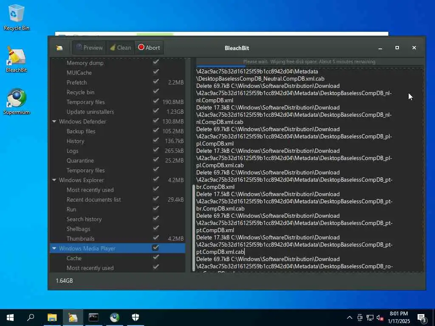Image resolution: width=435 pixels, height=326 pixels.
Task: Open the BleachBit application menu icon
Action: (x=59, y=48)
